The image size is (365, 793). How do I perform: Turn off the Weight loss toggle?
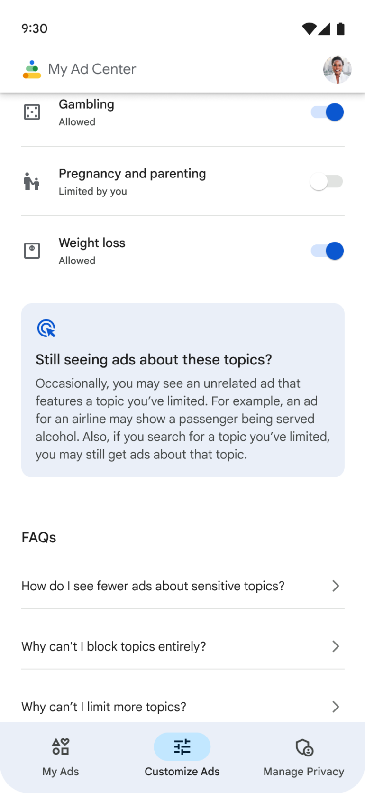327,251
